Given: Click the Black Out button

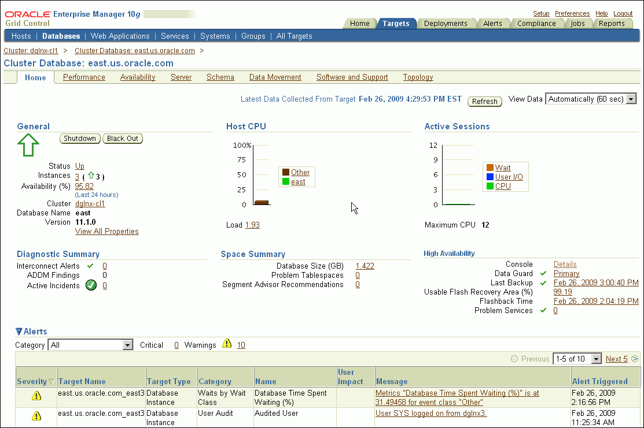Looking at the screenshot, I should 123,139.
